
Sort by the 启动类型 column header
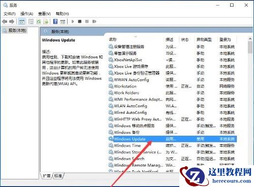click(204, 40)
